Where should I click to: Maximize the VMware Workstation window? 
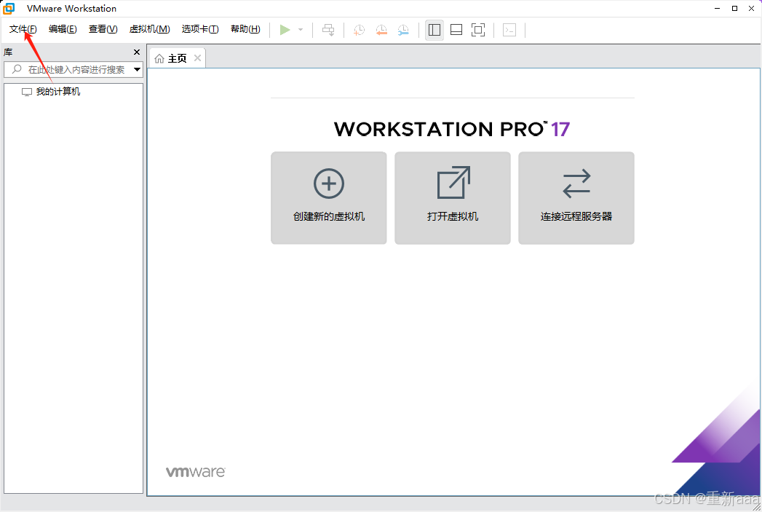tap(735, 8)
